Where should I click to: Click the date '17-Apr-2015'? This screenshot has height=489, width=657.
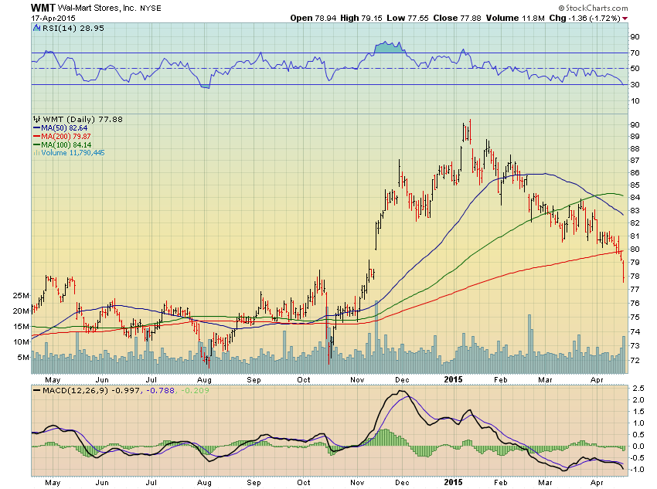53,18
